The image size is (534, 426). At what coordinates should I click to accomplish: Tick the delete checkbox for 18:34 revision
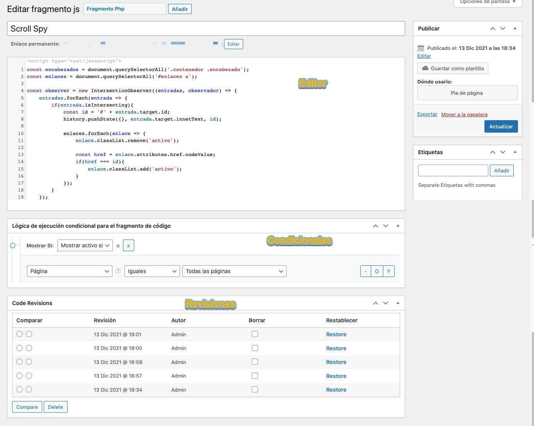click(x=255, y=389)
